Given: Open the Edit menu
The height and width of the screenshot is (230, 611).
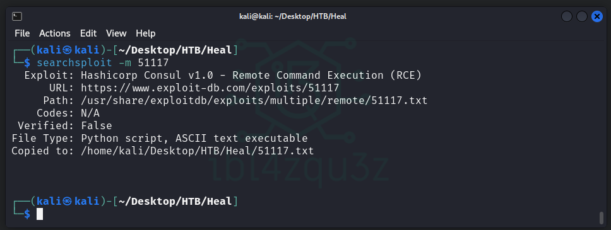Looking at the screenshot, I should 88,33.
